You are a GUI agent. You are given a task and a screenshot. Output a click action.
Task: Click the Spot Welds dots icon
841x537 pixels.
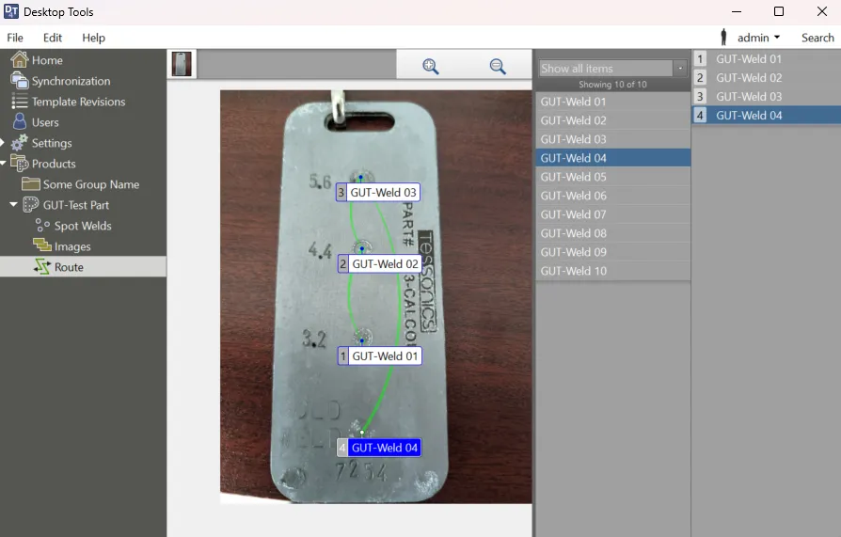coord(42,226)
